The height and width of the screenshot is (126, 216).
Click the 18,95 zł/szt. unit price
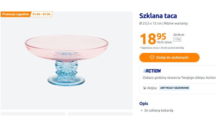[x=164, y=42]
